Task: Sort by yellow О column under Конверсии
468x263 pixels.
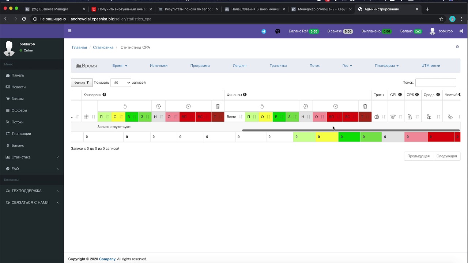Action: [118, 117]
